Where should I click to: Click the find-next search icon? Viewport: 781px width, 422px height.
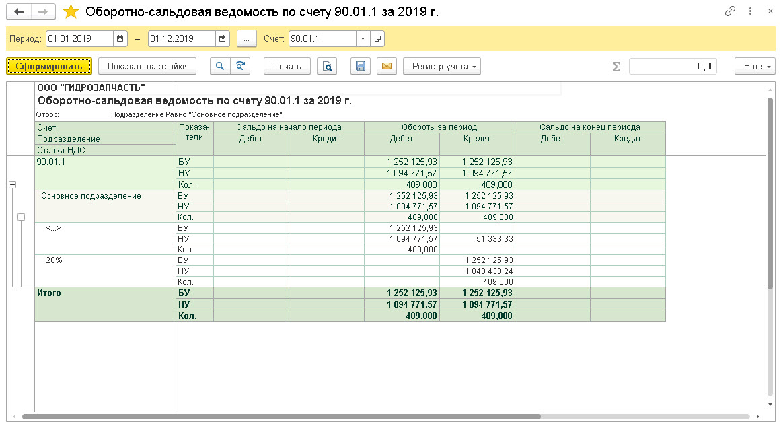click(240, 66)
